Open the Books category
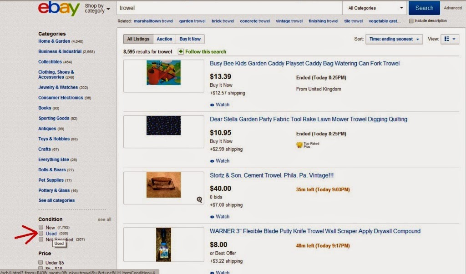The image size is (466, 274). click(x=45, y=108)
